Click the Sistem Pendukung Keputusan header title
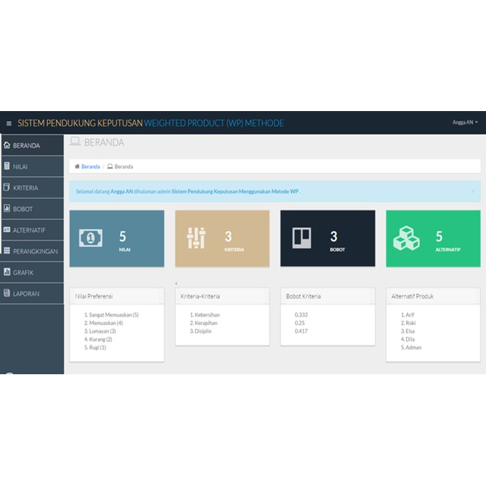The image size is (486, 486). click(x=151, y=123)
